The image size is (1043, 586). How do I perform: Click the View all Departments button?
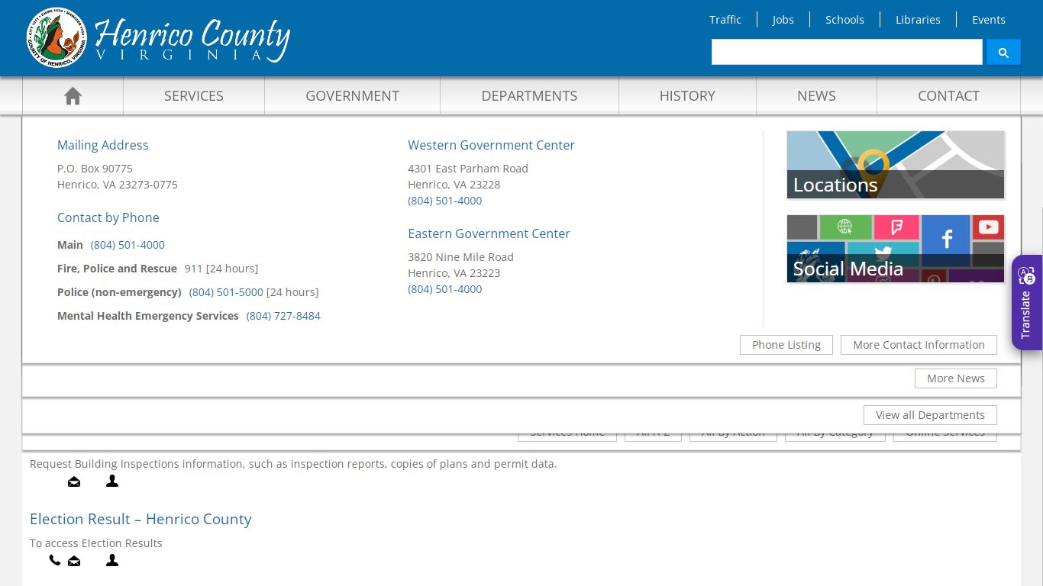coord(930,415)
